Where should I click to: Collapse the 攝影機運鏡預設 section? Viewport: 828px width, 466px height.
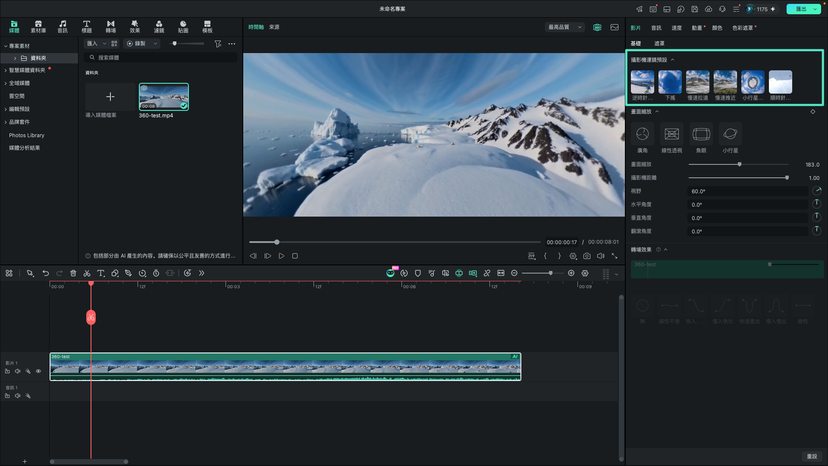point(672,60)
